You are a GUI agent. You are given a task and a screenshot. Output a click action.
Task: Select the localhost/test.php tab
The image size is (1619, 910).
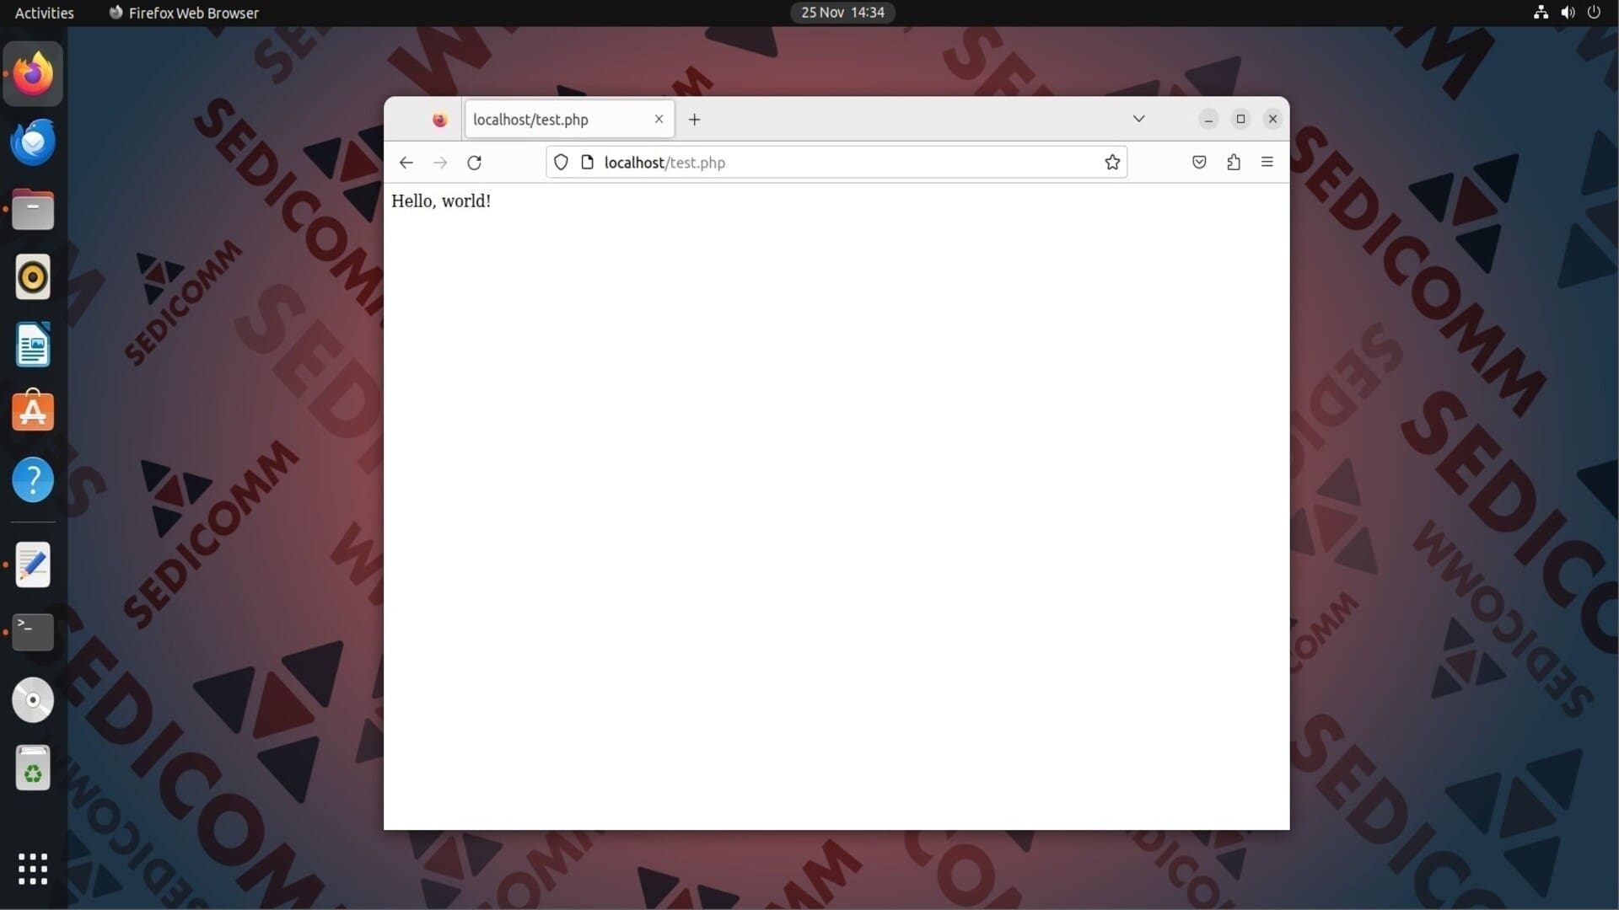coord(569,120)
